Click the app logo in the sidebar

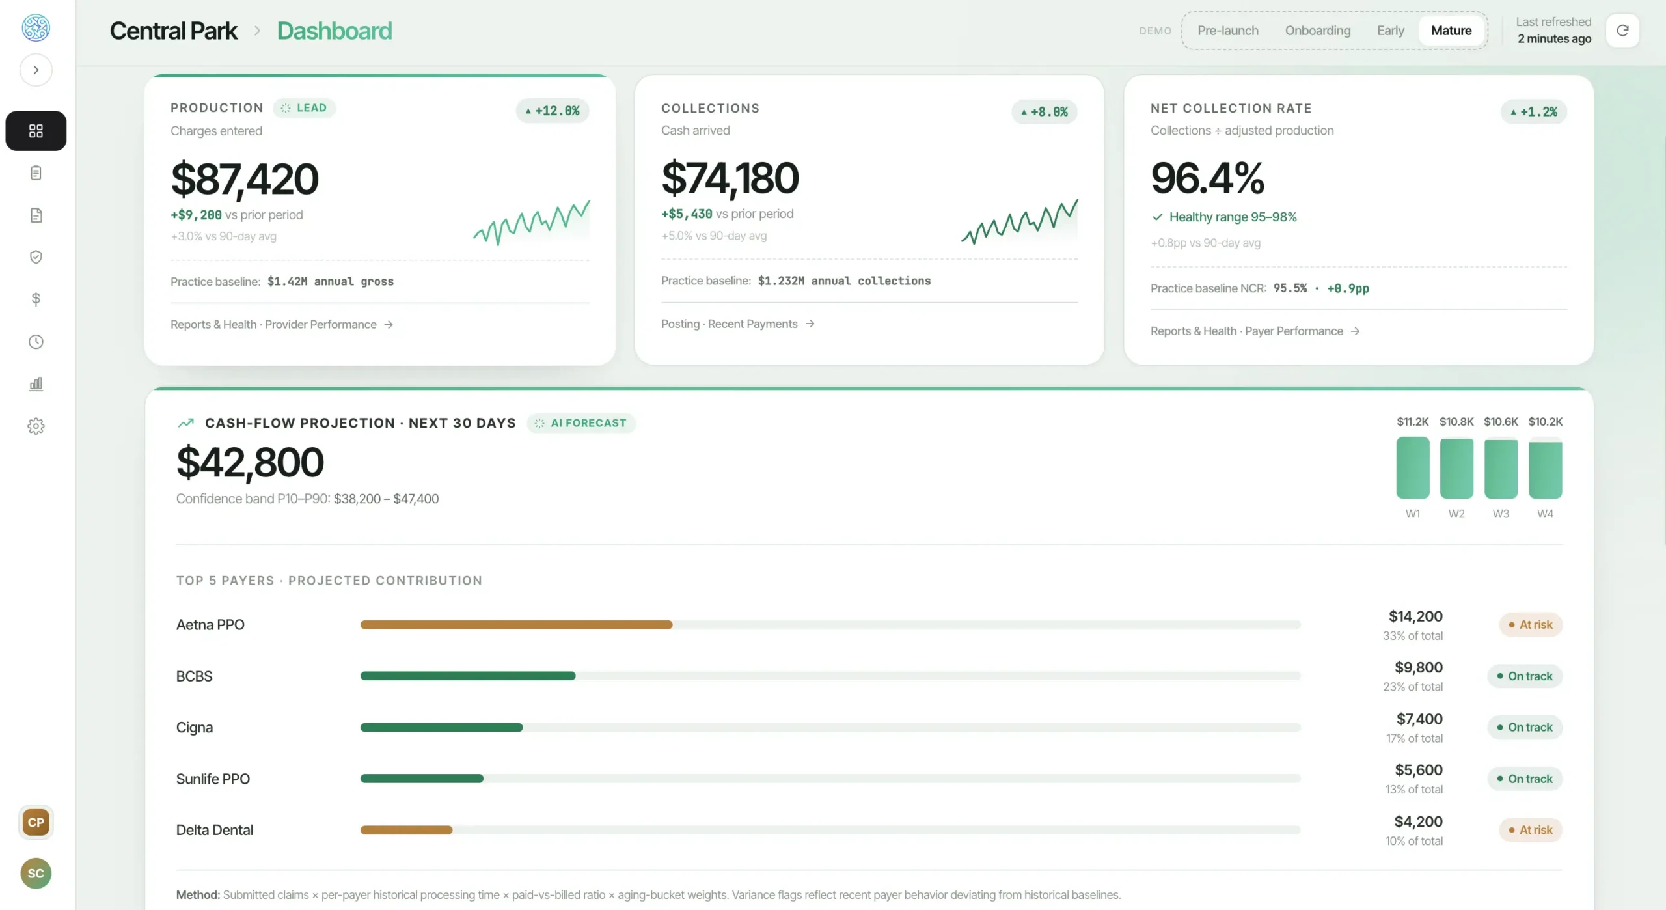click(36, 27)
